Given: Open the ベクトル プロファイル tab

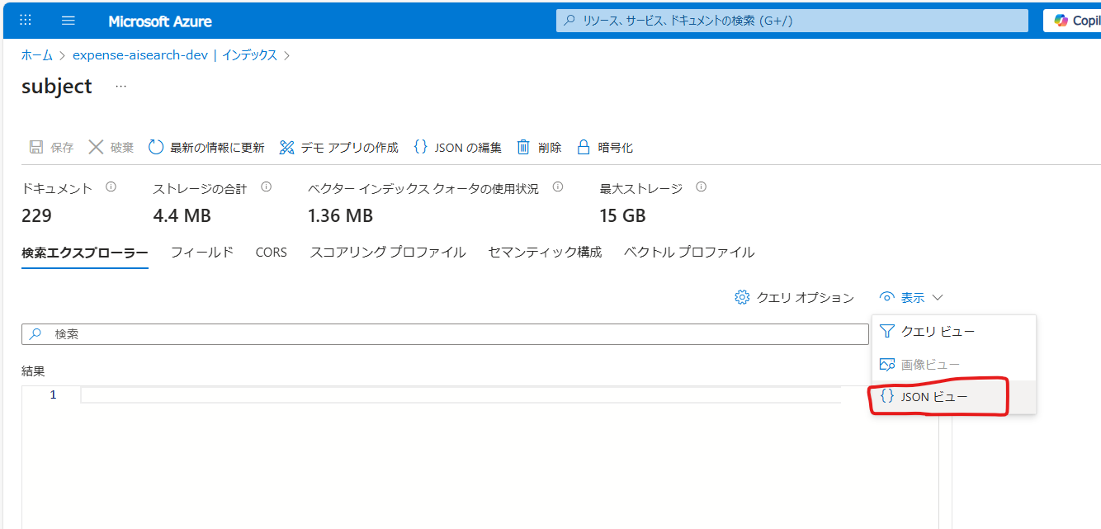Looking at the screenshot, I should 689,253.
